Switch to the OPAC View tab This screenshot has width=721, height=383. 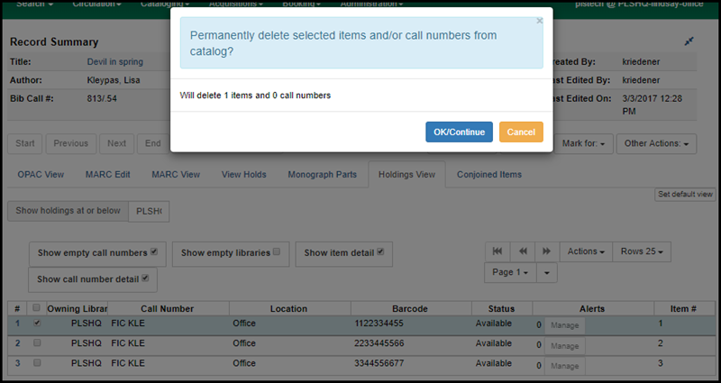pyautogui.click(x=41, y=174)
